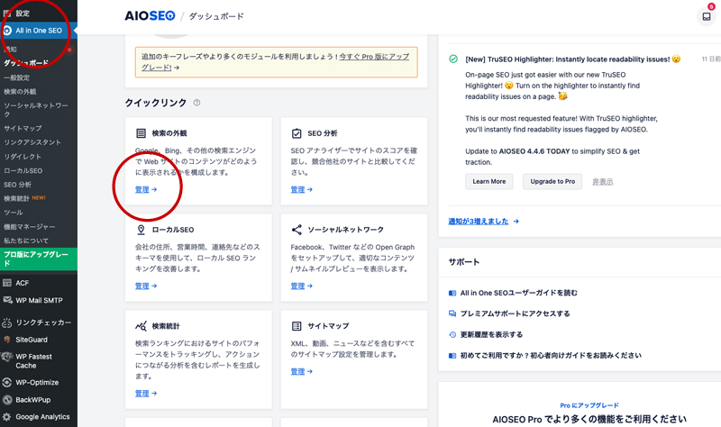Open プレミアムサポートにアクセスする link
This screenshot has height=427, width=721.
tap(515, 313)
